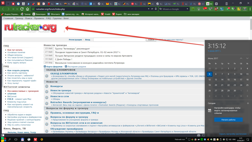Select June 15 in the calendar

pyautogui.click(x=228, y=80)
